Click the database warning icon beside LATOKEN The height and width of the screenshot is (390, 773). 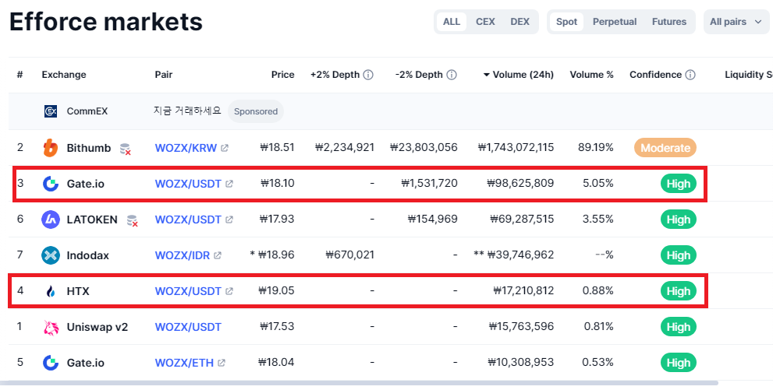(132, 220)
